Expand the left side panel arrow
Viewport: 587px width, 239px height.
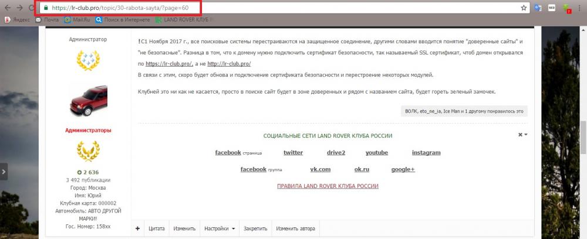click(x=4, y=172)
